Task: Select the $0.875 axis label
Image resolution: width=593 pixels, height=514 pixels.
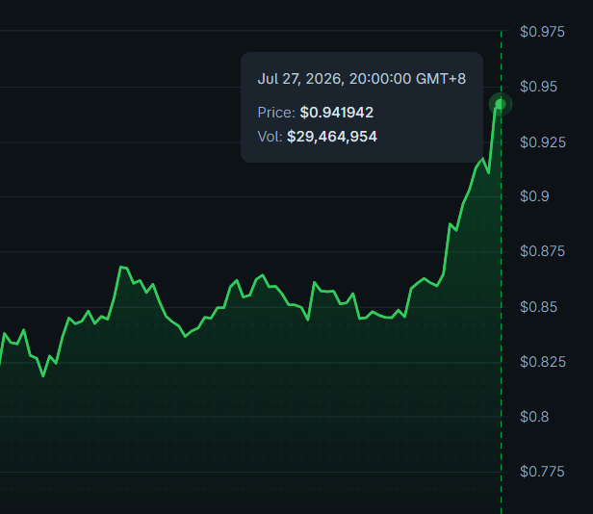Action: (x=542, y=251)
